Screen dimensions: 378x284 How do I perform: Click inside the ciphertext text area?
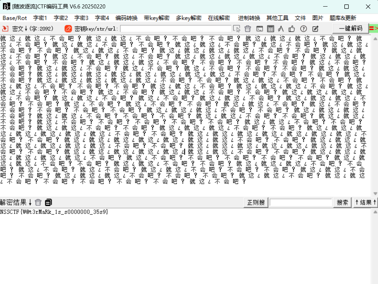click(186, 116)
